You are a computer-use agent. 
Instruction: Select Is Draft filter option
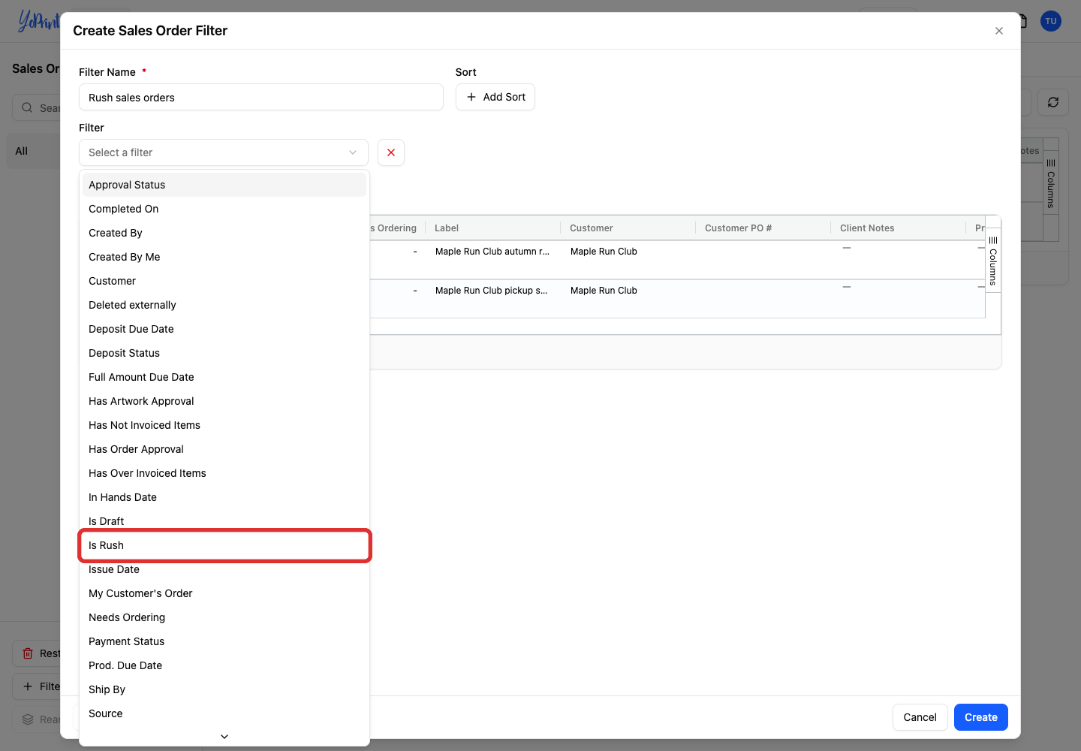point(224,521)
